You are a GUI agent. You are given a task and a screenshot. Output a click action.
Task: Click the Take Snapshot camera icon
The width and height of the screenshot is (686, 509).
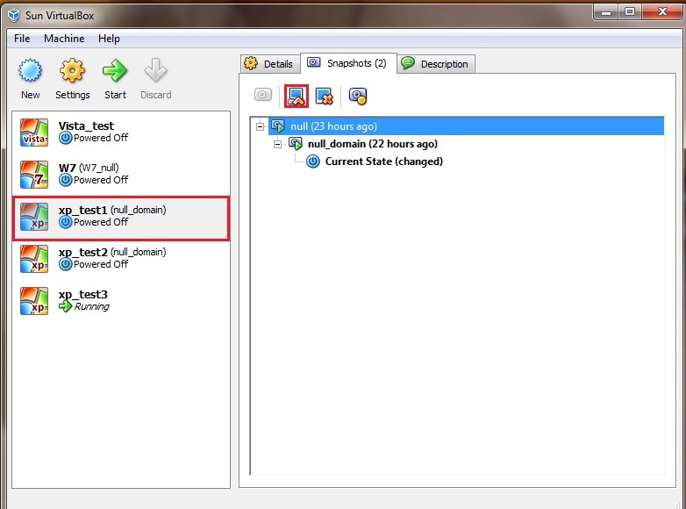pos(263,95)
